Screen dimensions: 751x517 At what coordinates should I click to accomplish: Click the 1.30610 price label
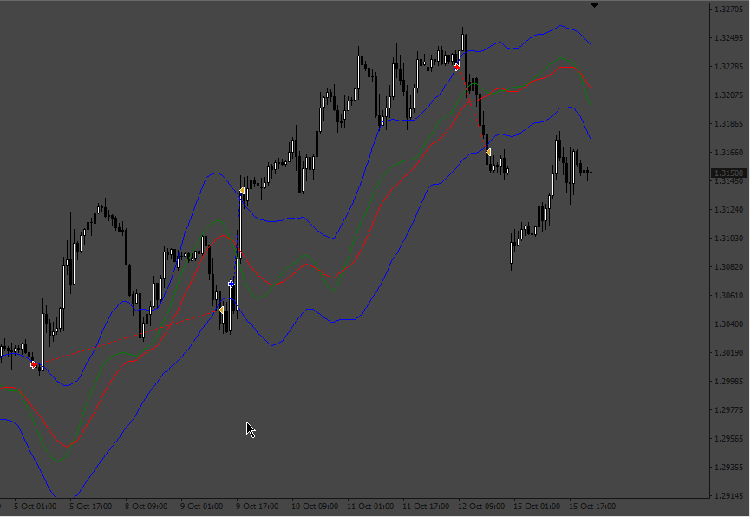(728, 295)
